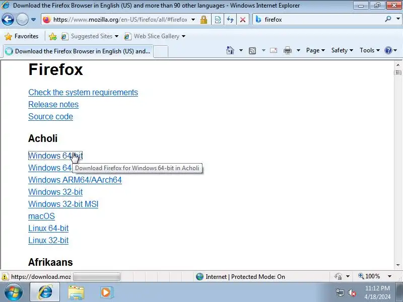Screen dimensions: 403x302
Task: Click the macOS download link
Action: tap(41, 216)
